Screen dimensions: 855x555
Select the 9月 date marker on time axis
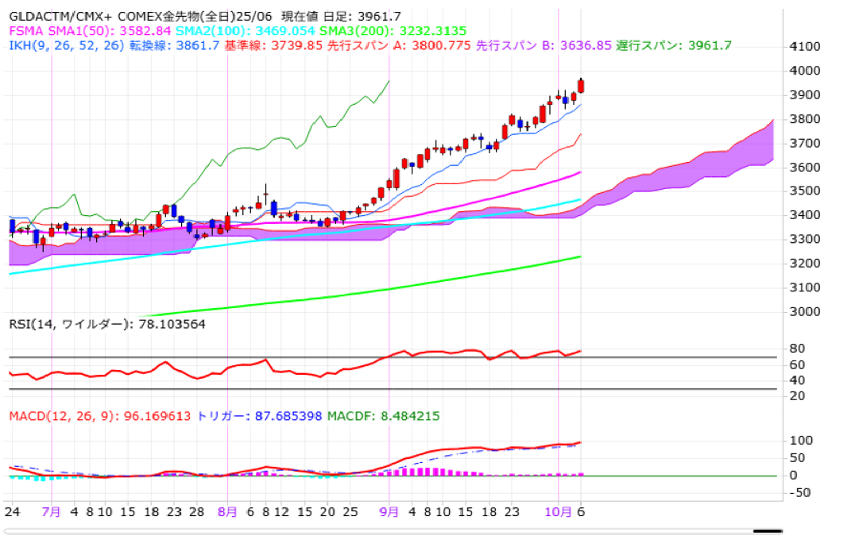[389, 512]
